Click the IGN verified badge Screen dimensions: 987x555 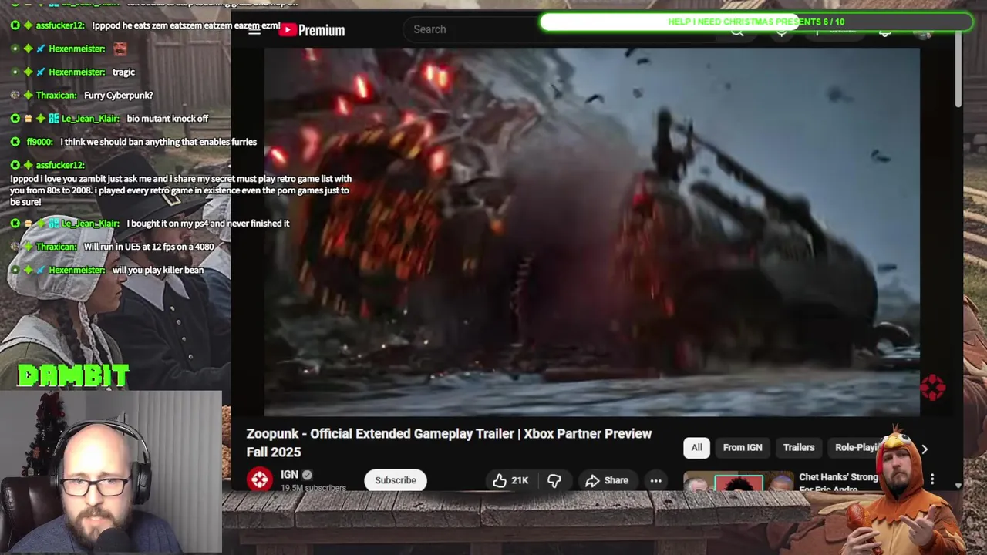point(307,475)
